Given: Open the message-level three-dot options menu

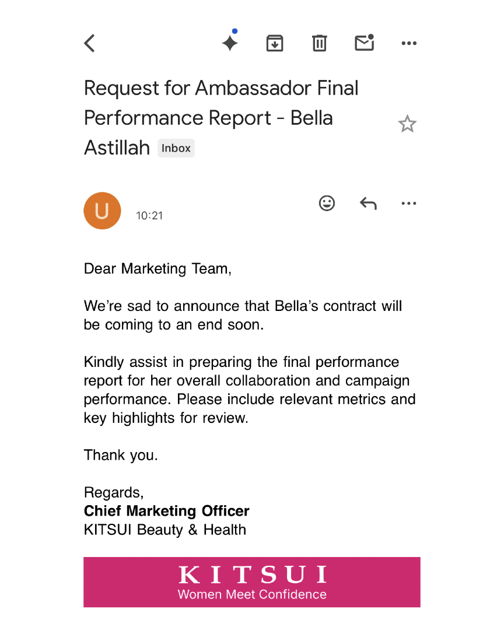Looking at the screenshot, I should coord(409,204).
